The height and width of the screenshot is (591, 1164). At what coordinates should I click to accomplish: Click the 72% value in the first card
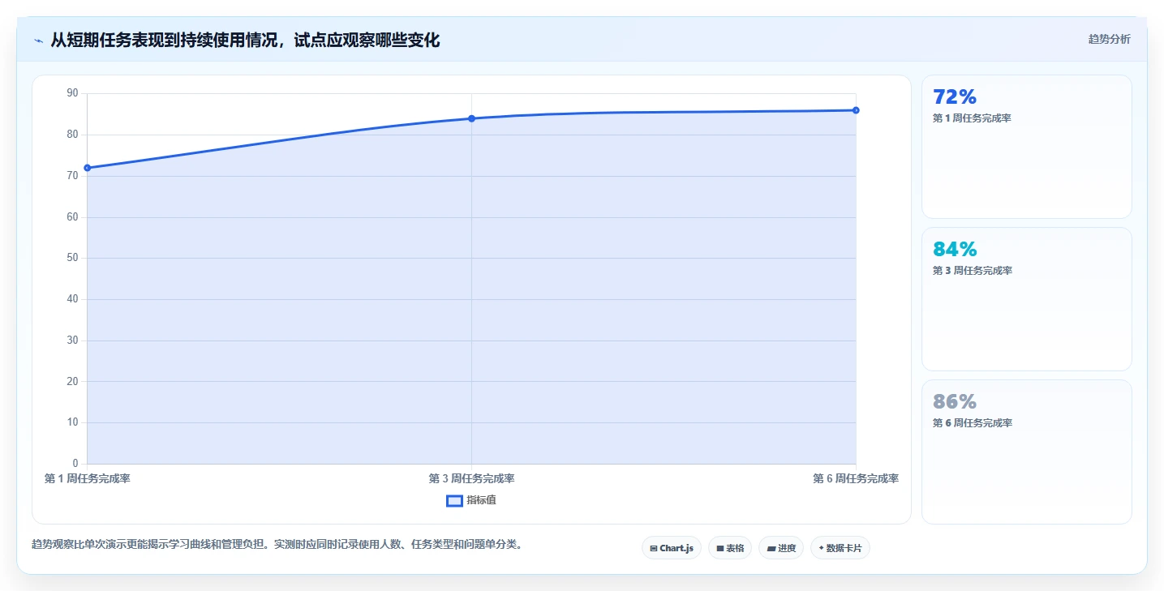[955, 97]
